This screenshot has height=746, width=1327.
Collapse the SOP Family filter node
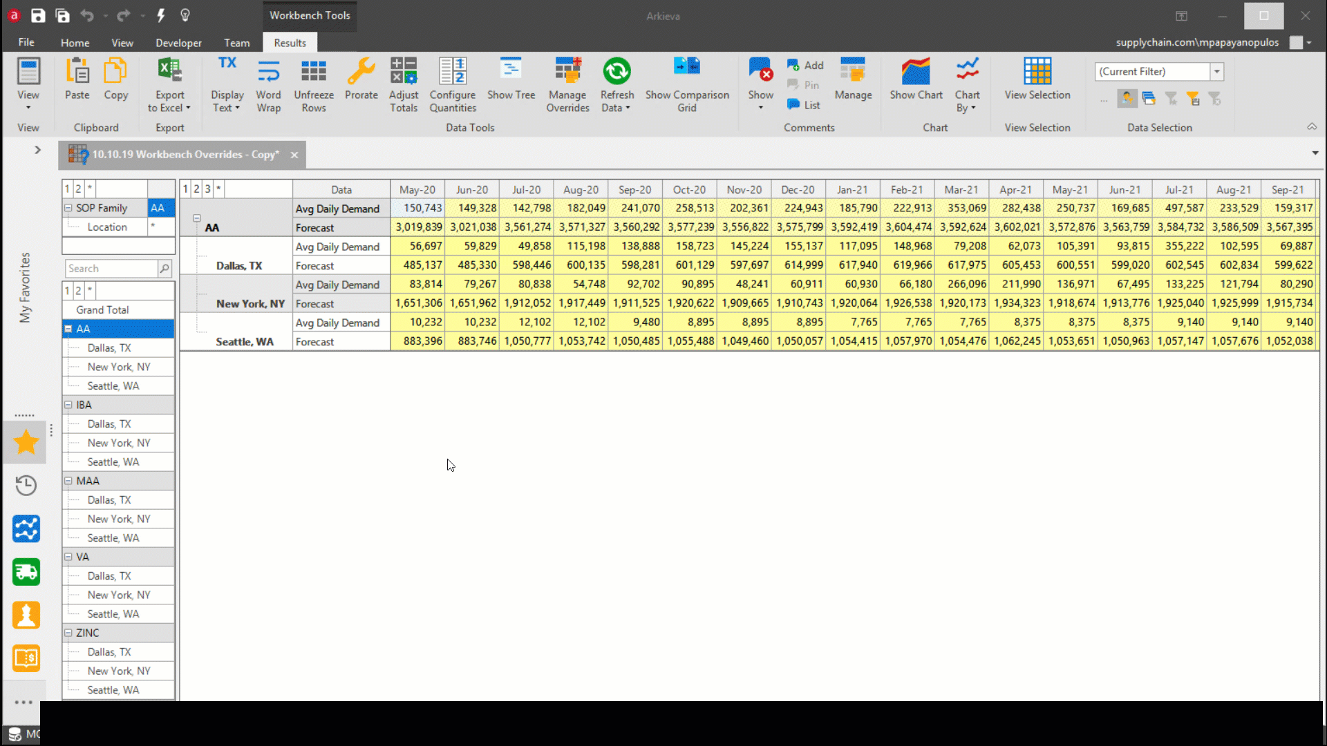click(x=68, y=208)
